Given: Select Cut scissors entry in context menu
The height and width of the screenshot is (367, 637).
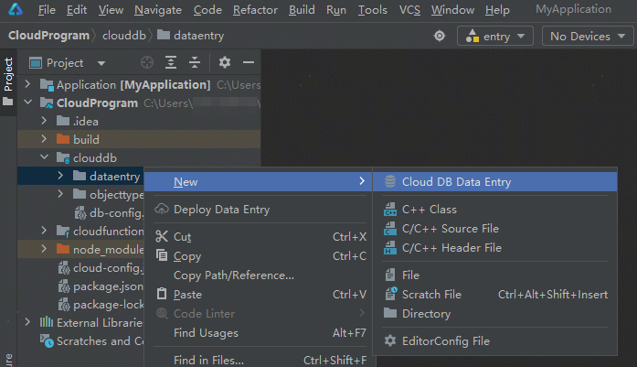Looking at the screenshot, I should pos(183,237).
